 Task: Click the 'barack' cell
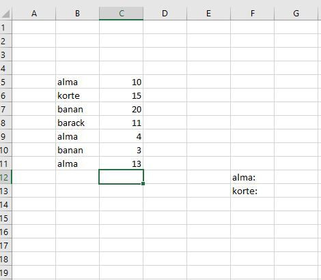(77, 123)
